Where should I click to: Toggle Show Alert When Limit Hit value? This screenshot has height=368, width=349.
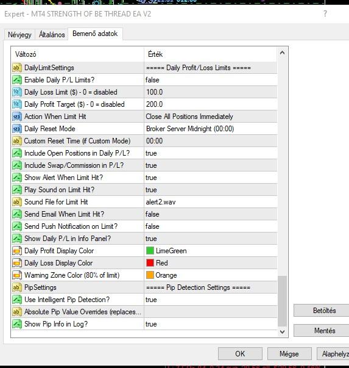[211, 178]
